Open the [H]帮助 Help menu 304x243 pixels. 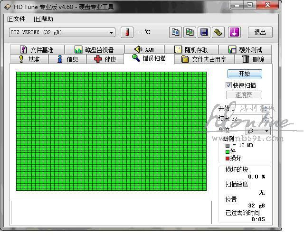click(43, 19)
